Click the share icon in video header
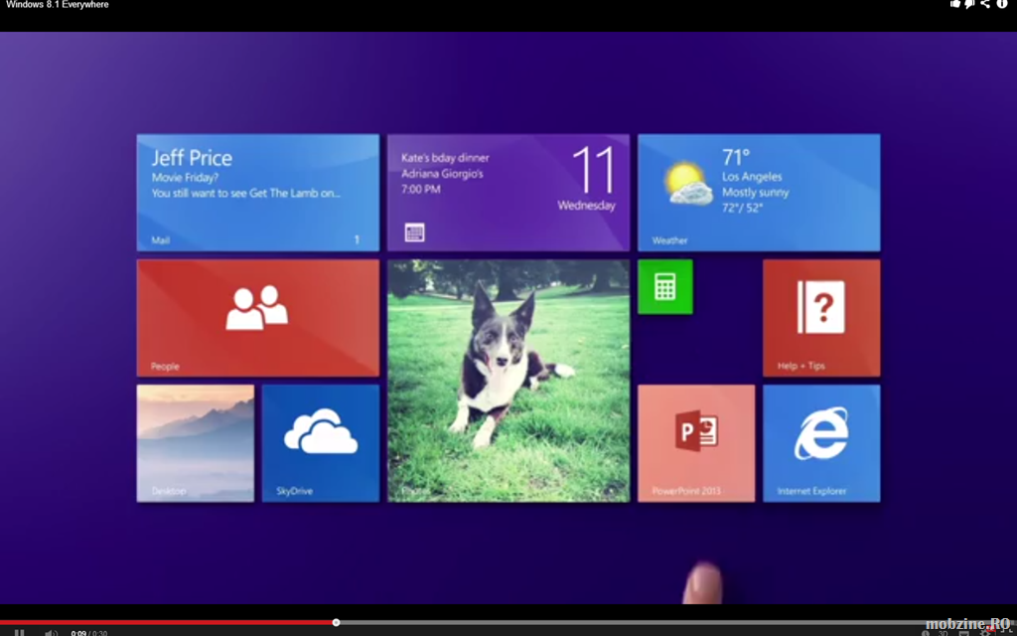Image resolution: width=1017 pixels, height=636 pixels. point(985,4)
